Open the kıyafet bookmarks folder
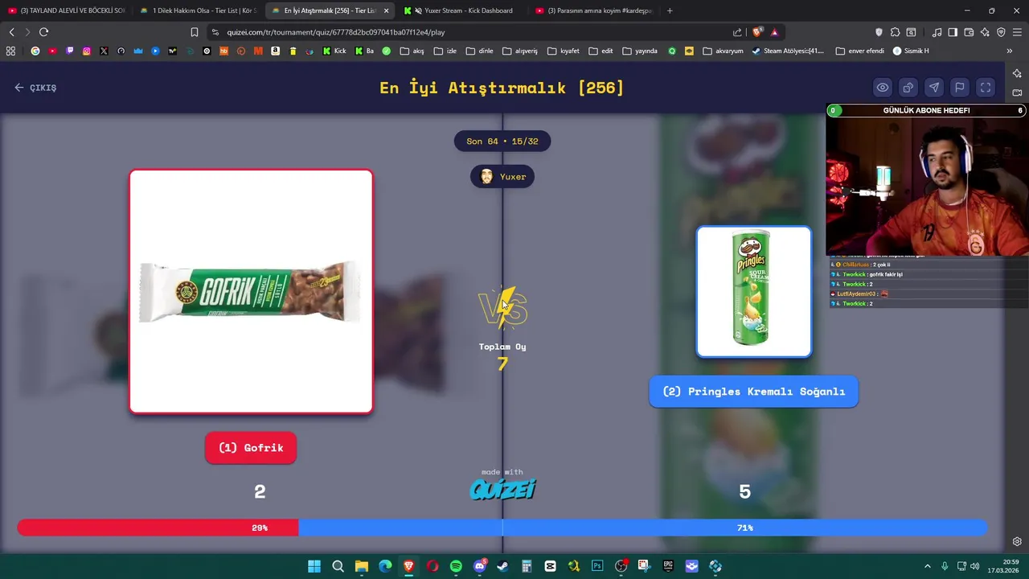This screenshot has width=1029, height=579. pos(564,51)
